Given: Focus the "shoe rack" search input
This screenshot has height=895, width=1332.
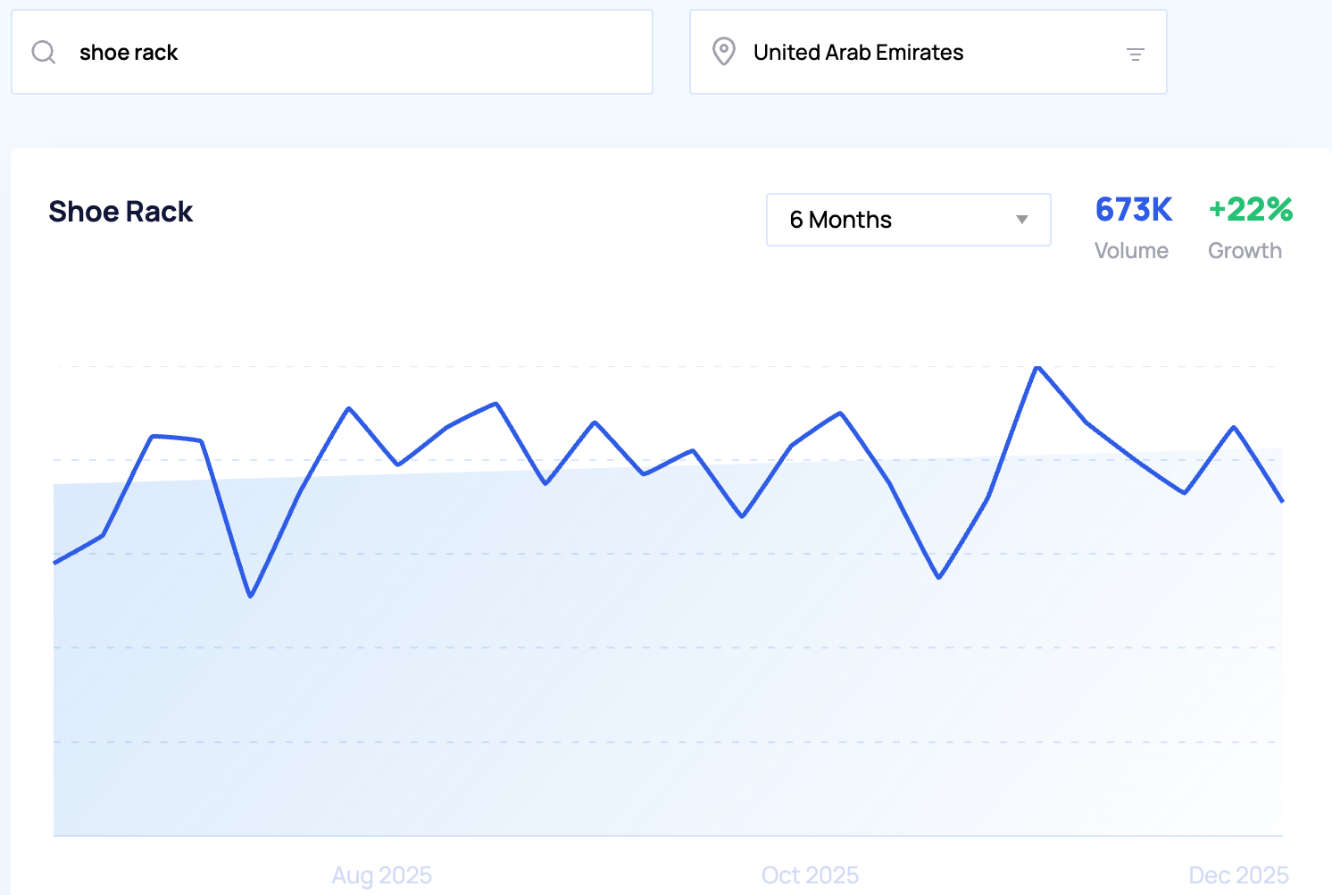Looking at the screenshot, I should 357,53.
